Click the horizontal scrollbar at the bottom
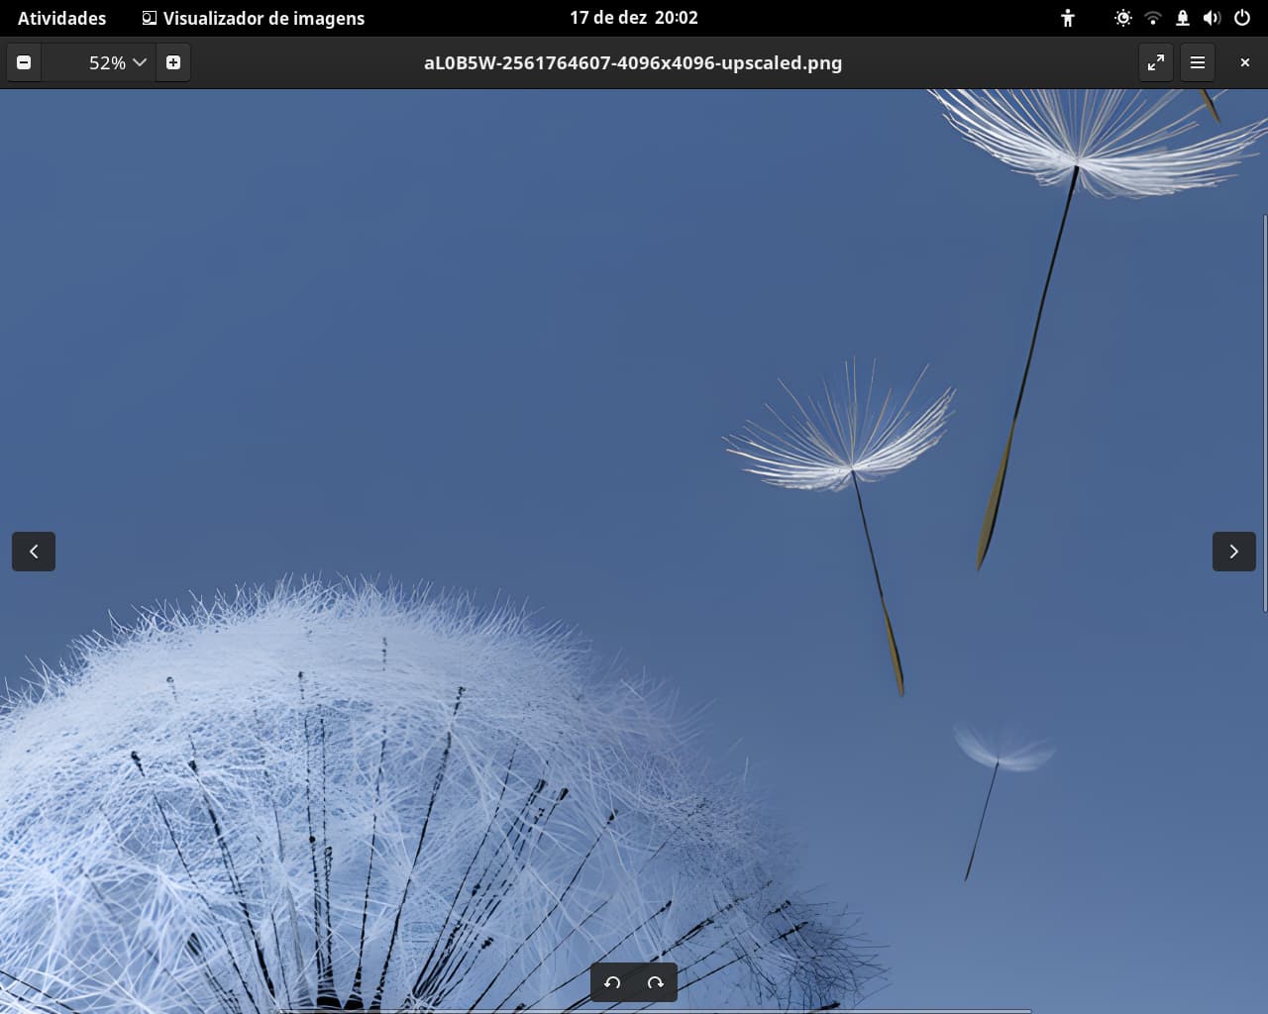Viewport: 1268px width, 1014px height. tap(654, 1011)
